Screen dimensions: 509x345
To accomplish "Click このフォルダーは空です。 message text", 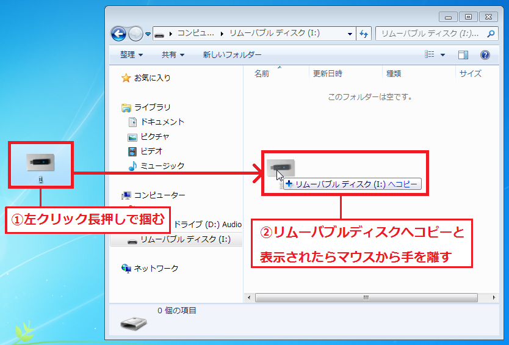I will pos(370,97).
